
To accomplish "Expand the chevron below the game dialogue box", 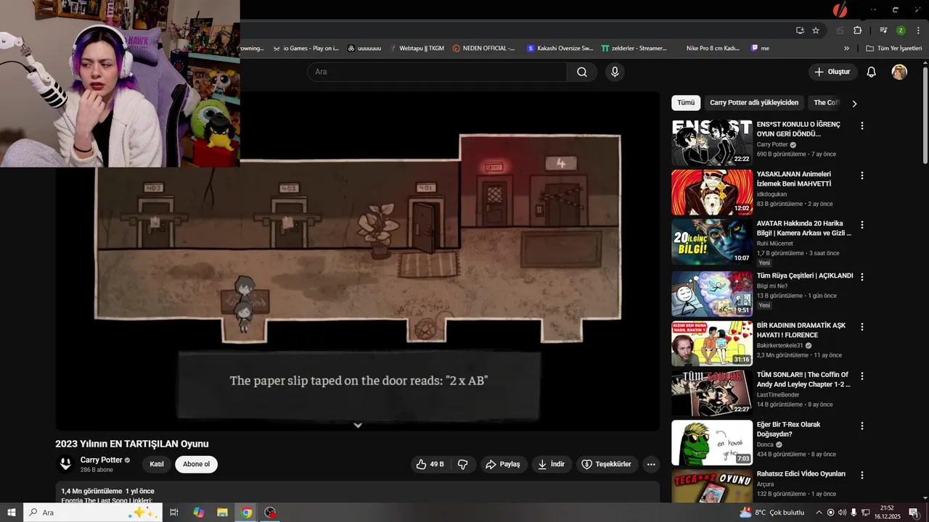I will [x=358, y=425].
